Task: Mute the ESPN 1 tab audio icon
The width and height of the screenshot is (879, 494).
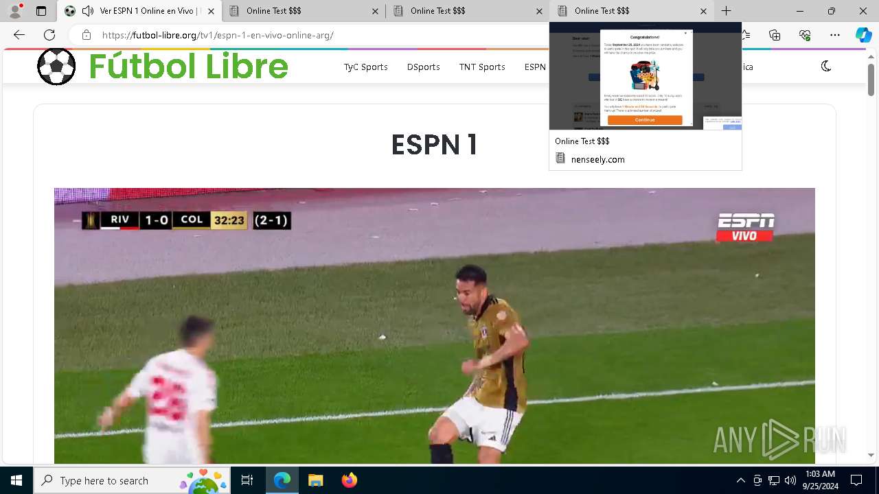Action: pos(87,11)
